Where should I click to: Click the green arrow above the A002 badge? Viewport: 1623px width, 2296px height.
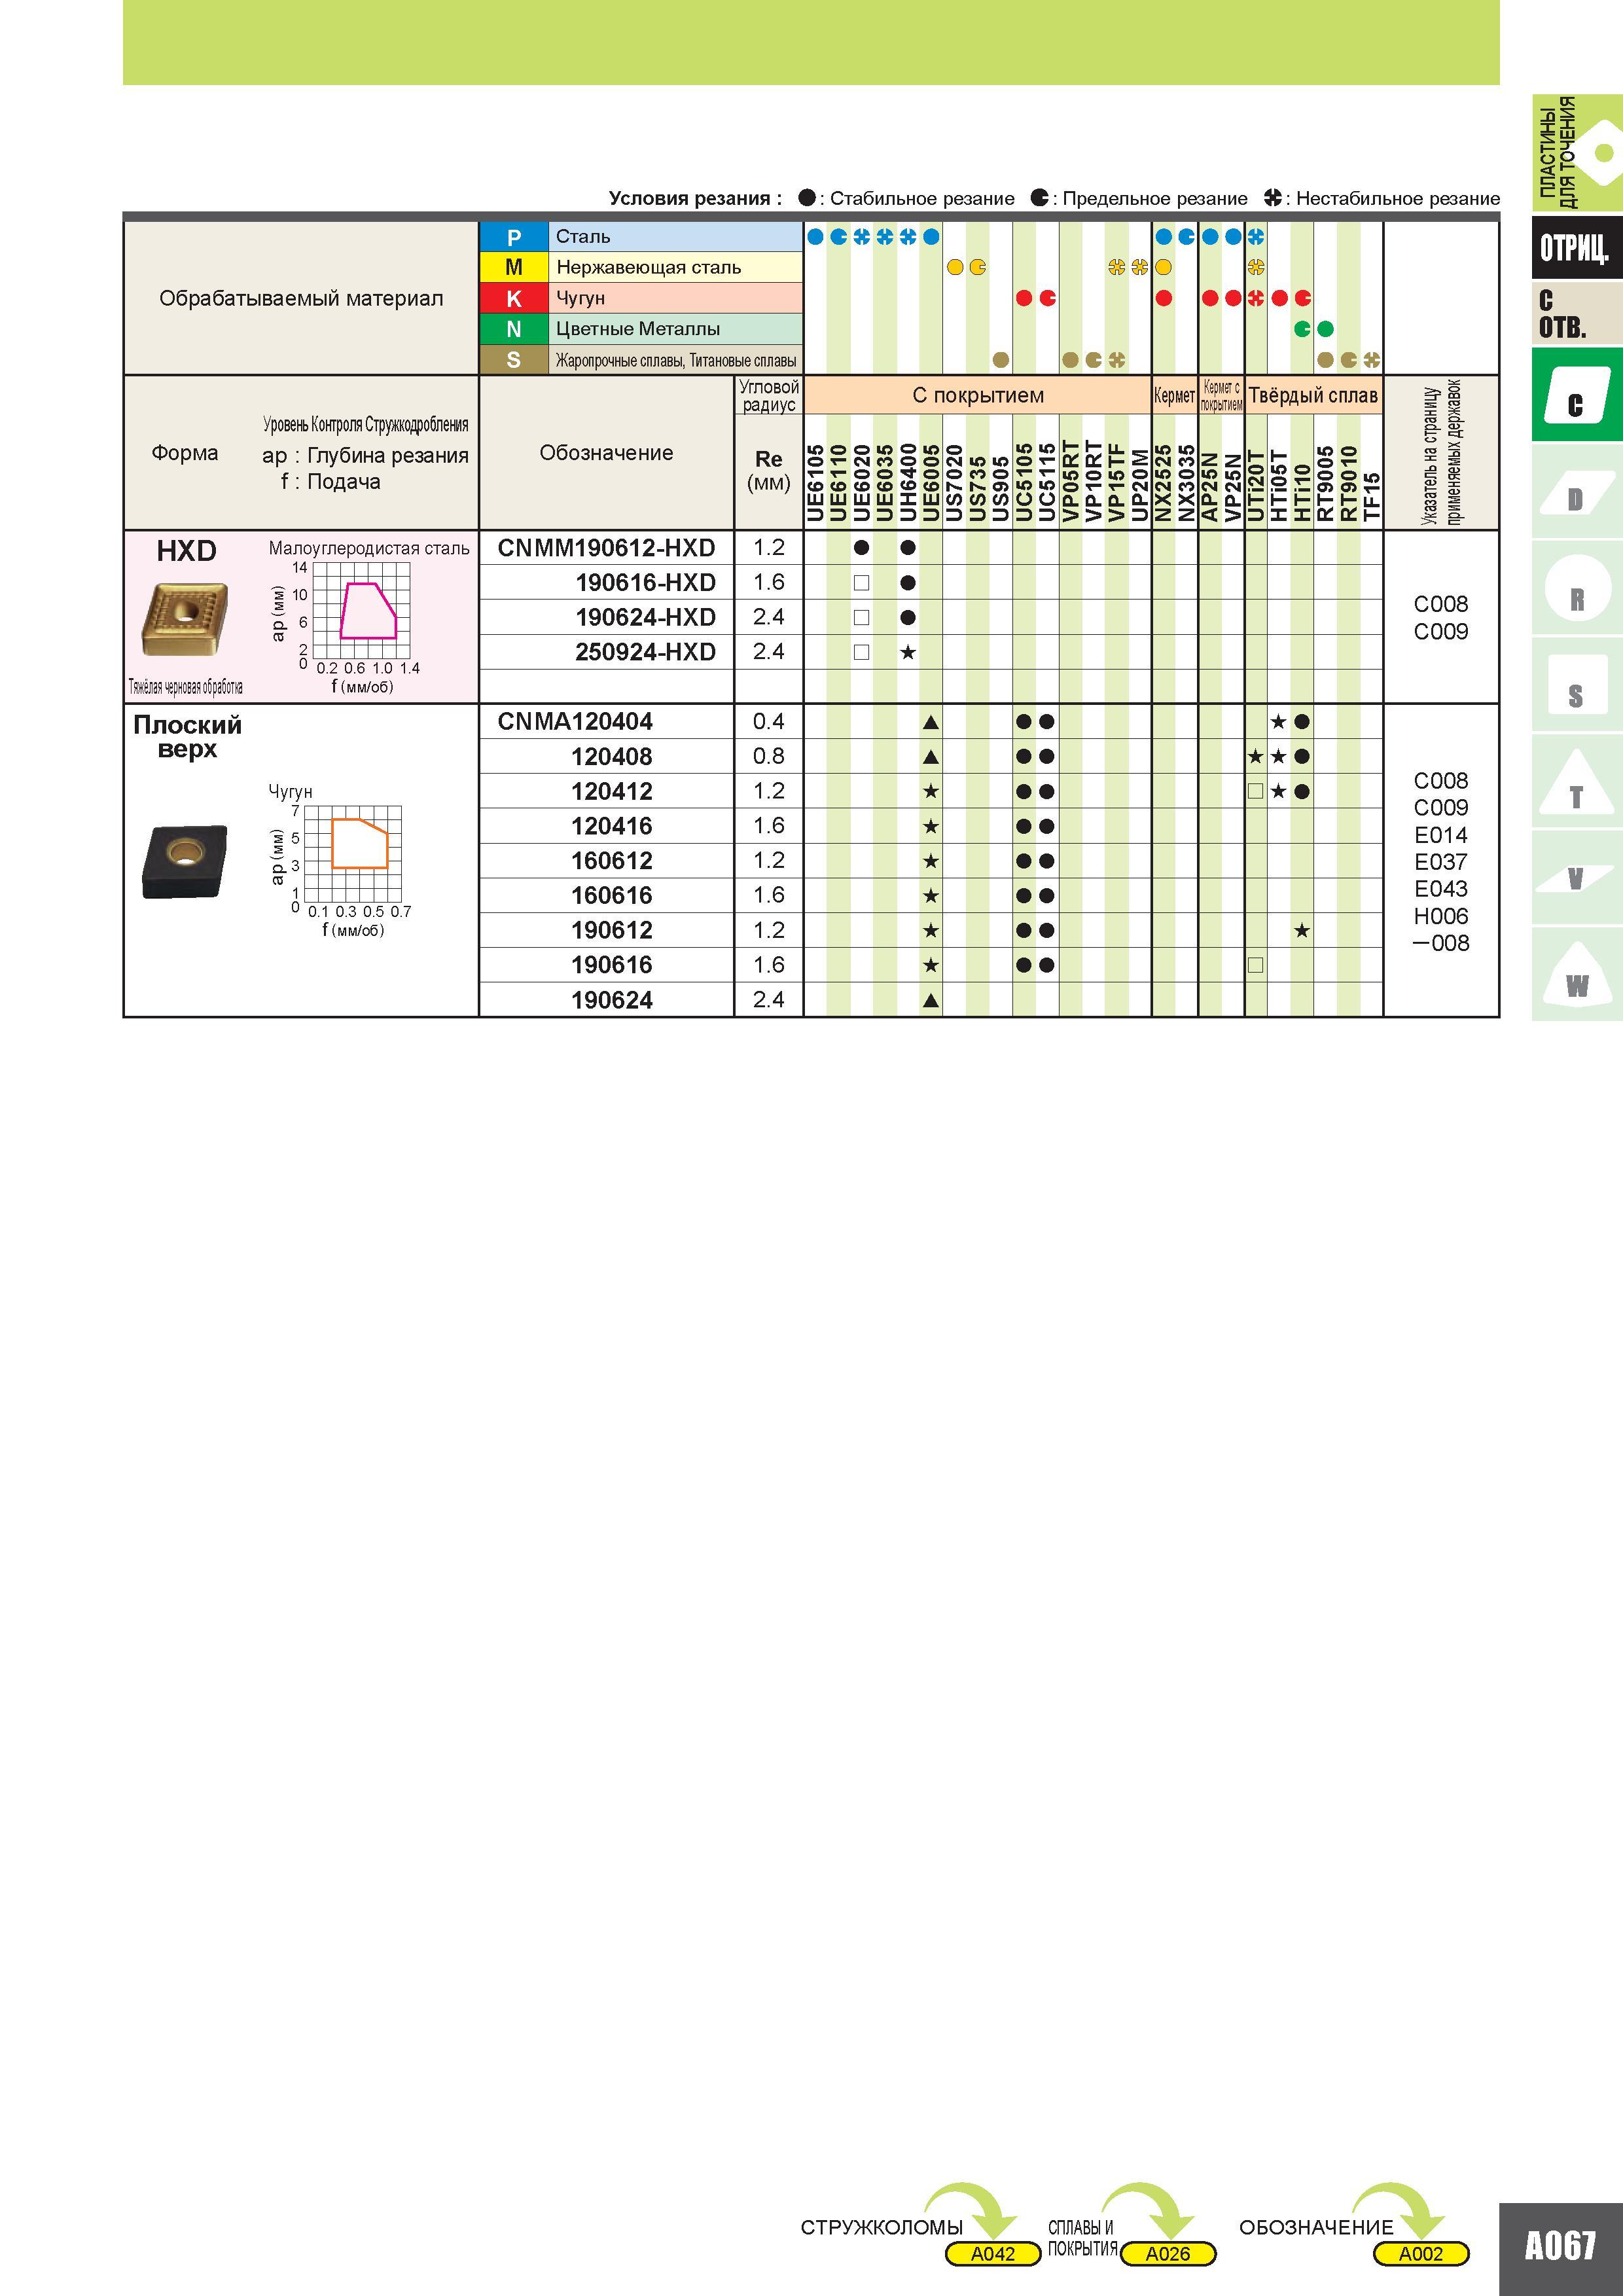tap(1400, 2210)
